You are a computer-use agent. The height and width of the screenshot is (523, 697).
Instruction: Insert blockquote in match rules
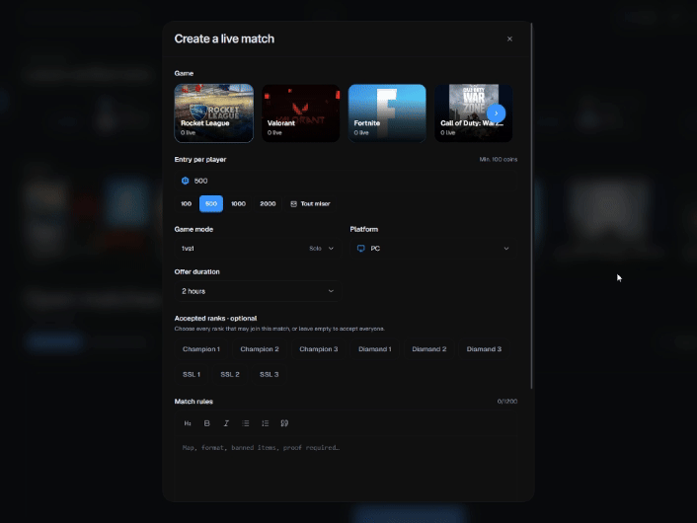tap(284, 423)
